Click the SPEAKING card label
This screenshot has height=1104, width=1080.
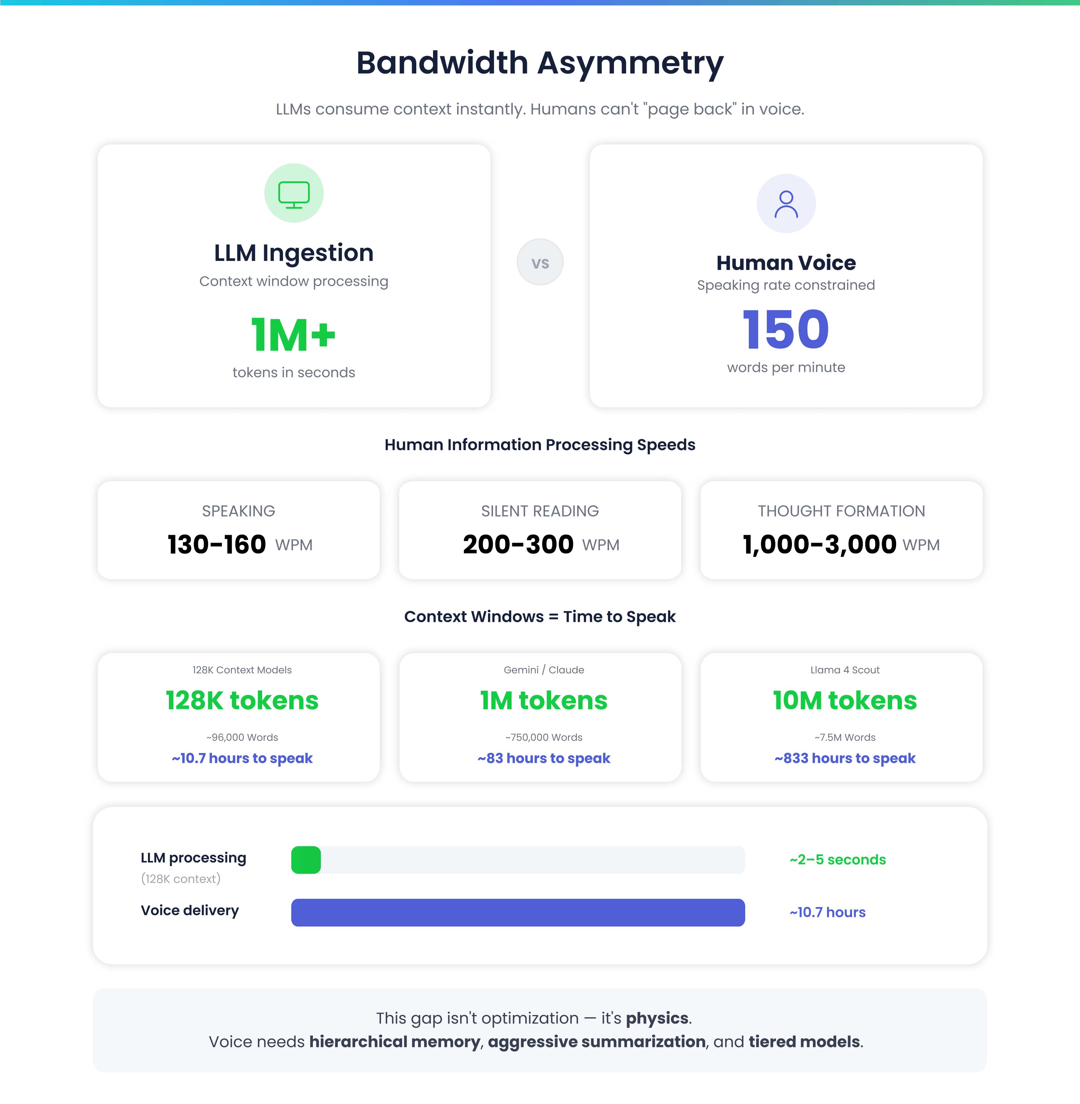pyautogui.click(x=239, y=511)
